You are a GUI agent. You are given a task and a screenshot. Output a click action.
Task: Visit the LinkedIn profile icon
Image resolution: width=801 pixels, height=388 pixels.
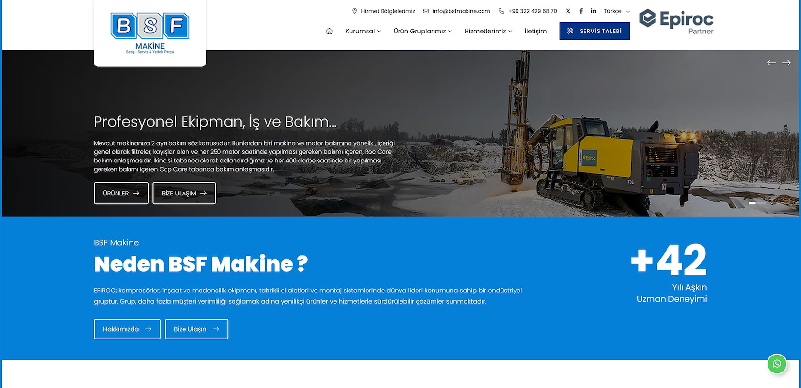[x=593, y=11]
